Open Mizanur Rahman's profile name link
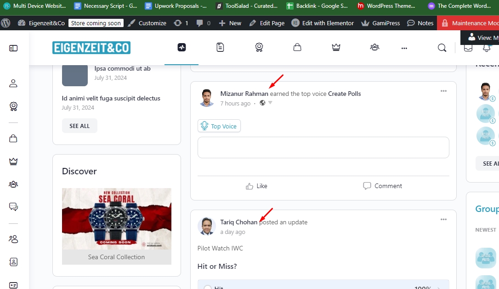 point(244,94)
